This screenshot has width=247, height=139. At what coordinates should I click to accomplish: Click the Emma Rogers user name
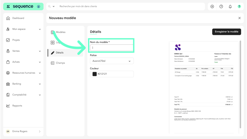pyautogui.click(x=20, y=131)
